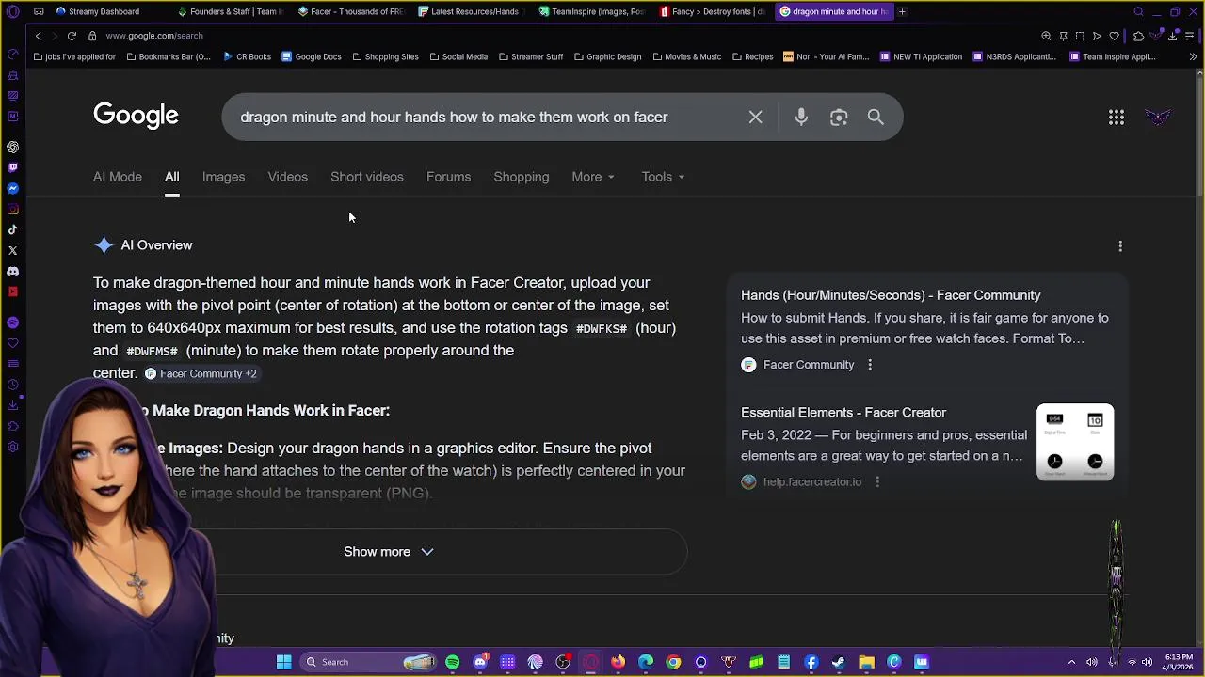Select the Images search tab
Viewport: 1205px width, 677px height.
223,177
